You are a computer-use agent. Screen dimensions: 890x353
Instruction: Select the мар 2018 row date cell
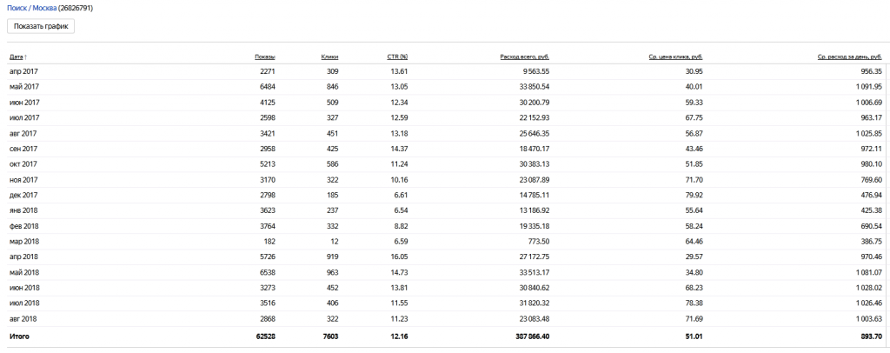(x=24, y=241)
